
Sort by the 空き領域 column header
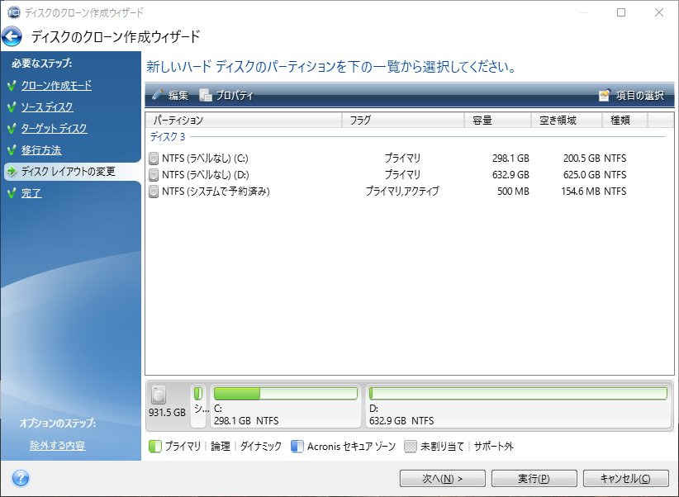click(x=567, y=120)
